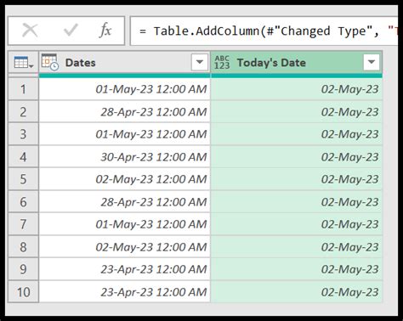Select row number 10 header
The height and width of the screenshot is (321, 403).
23,292
